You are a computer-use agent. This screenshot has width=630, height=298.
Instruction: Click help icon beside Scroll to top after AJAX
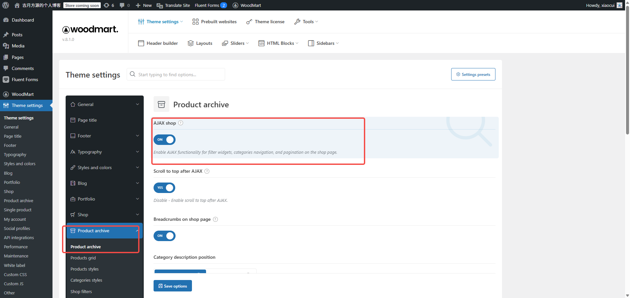[x=207, y=171]
